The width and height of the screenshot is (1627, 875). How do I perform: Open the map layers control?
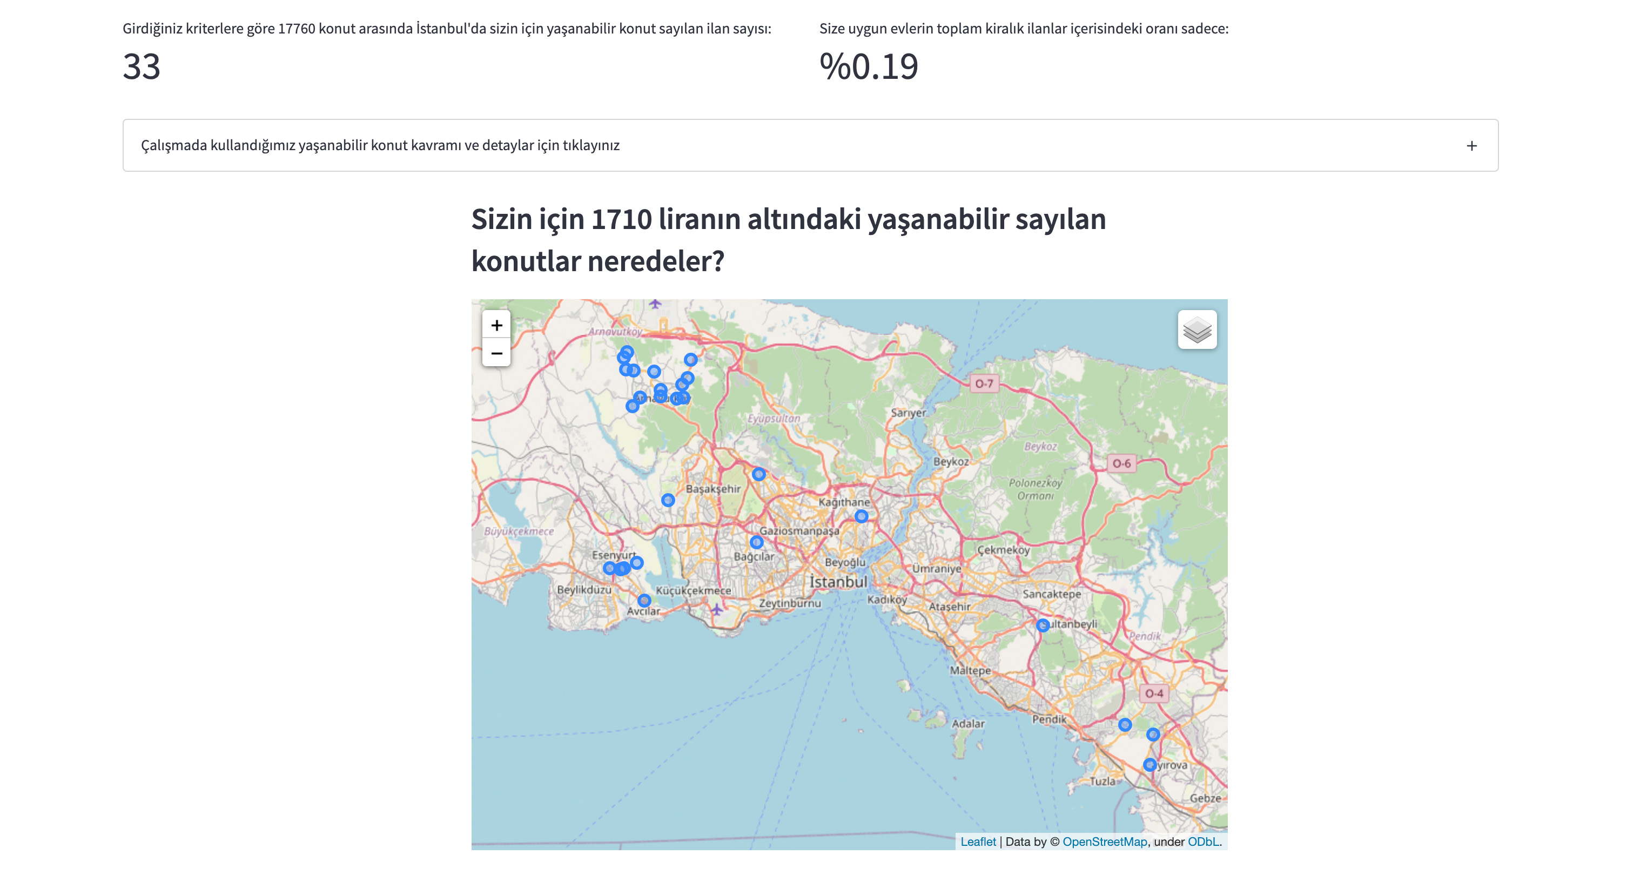[x=1197, y=329]
